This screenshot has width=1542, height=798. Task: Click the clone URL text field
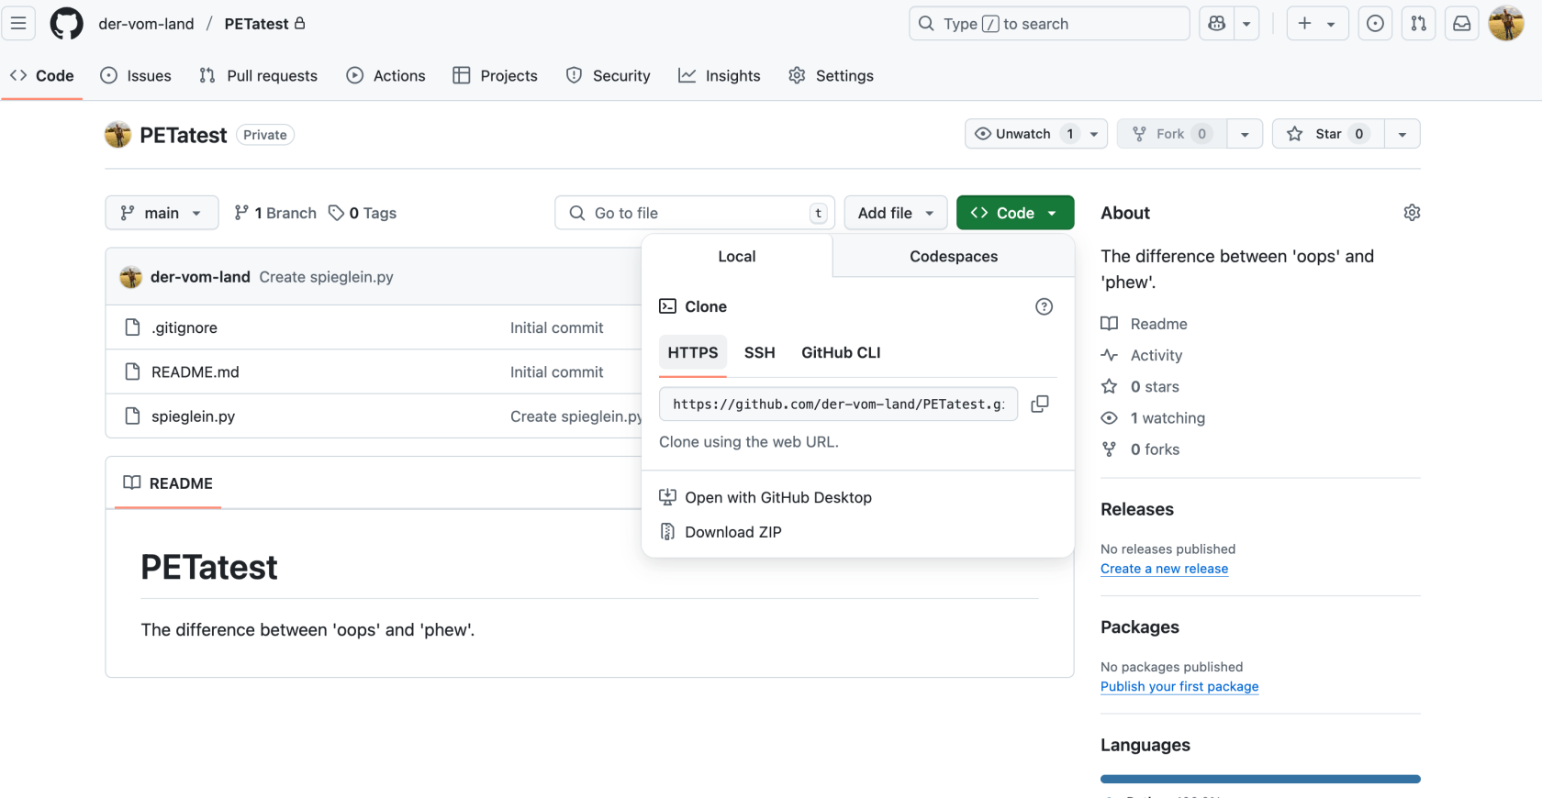tap(838, 404)
